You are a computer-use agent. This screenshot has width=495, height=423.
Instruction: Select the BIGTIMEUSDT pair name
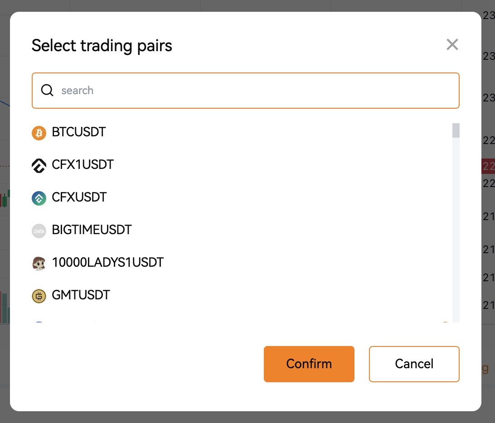(x=92, y=230)
